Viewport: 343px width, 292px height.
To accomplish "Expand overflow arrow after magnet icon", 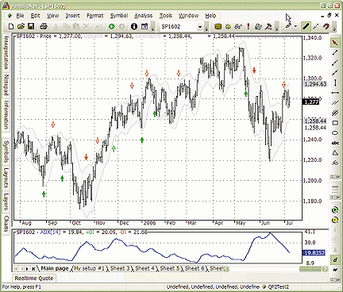I will (334, 28).
